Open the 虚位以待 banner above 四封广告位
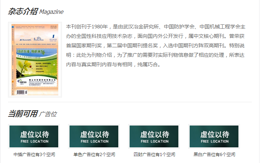Image resolution: width=261 pixels, height=163 pixels. coord(154,136)
